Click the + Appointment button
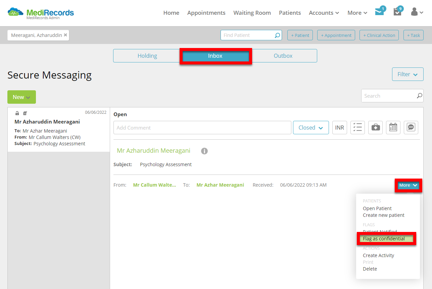 pos(336,35)
